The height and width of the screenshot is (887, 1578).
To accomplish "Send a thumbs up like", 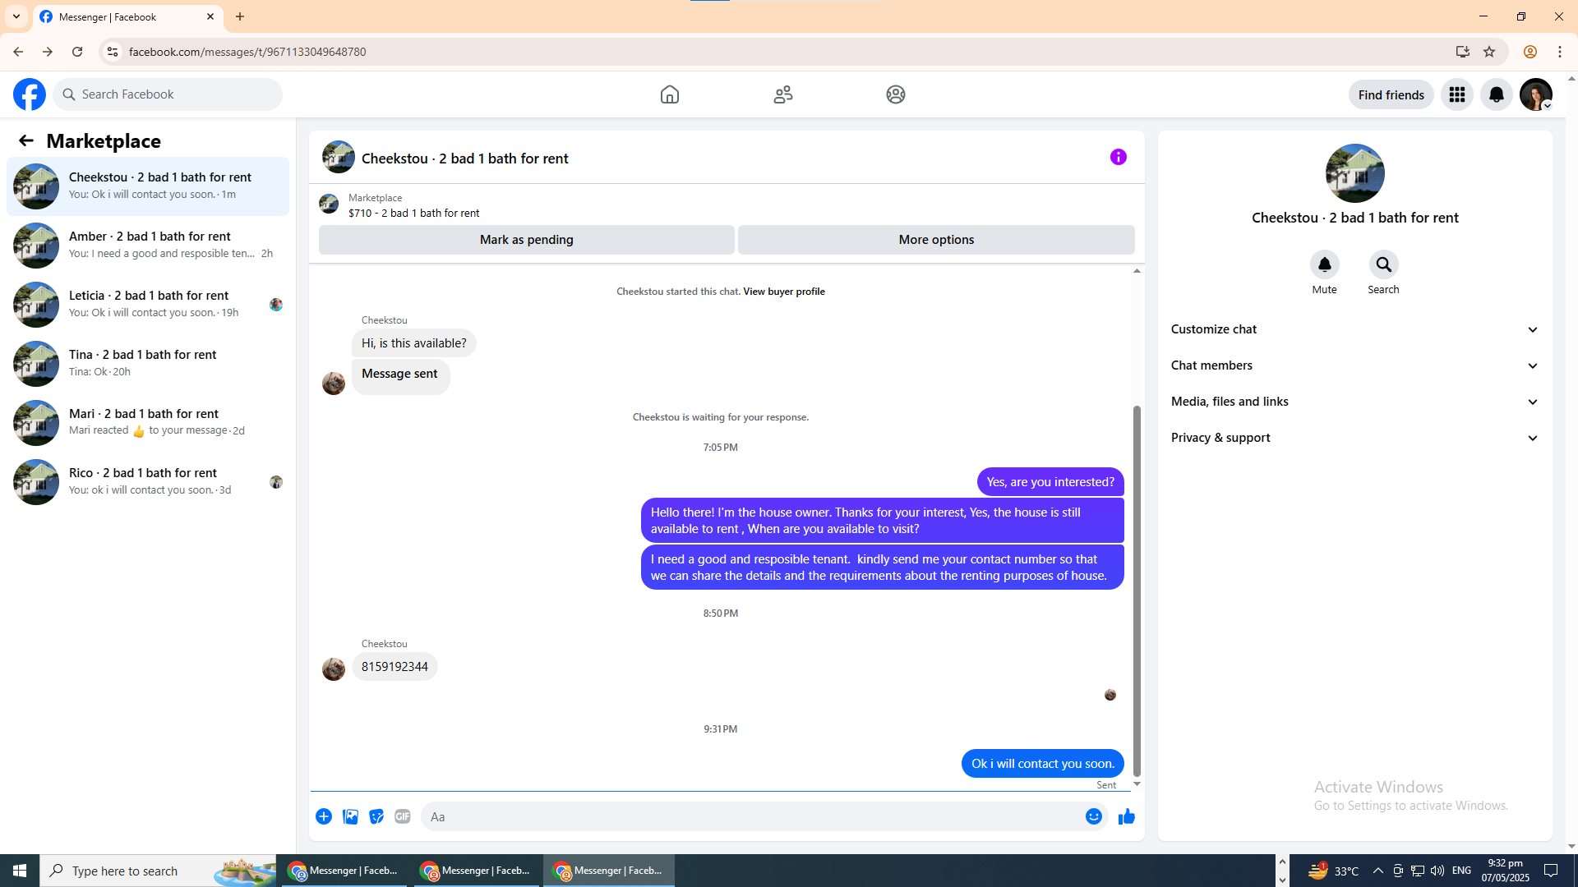I will click(1126, 816).
